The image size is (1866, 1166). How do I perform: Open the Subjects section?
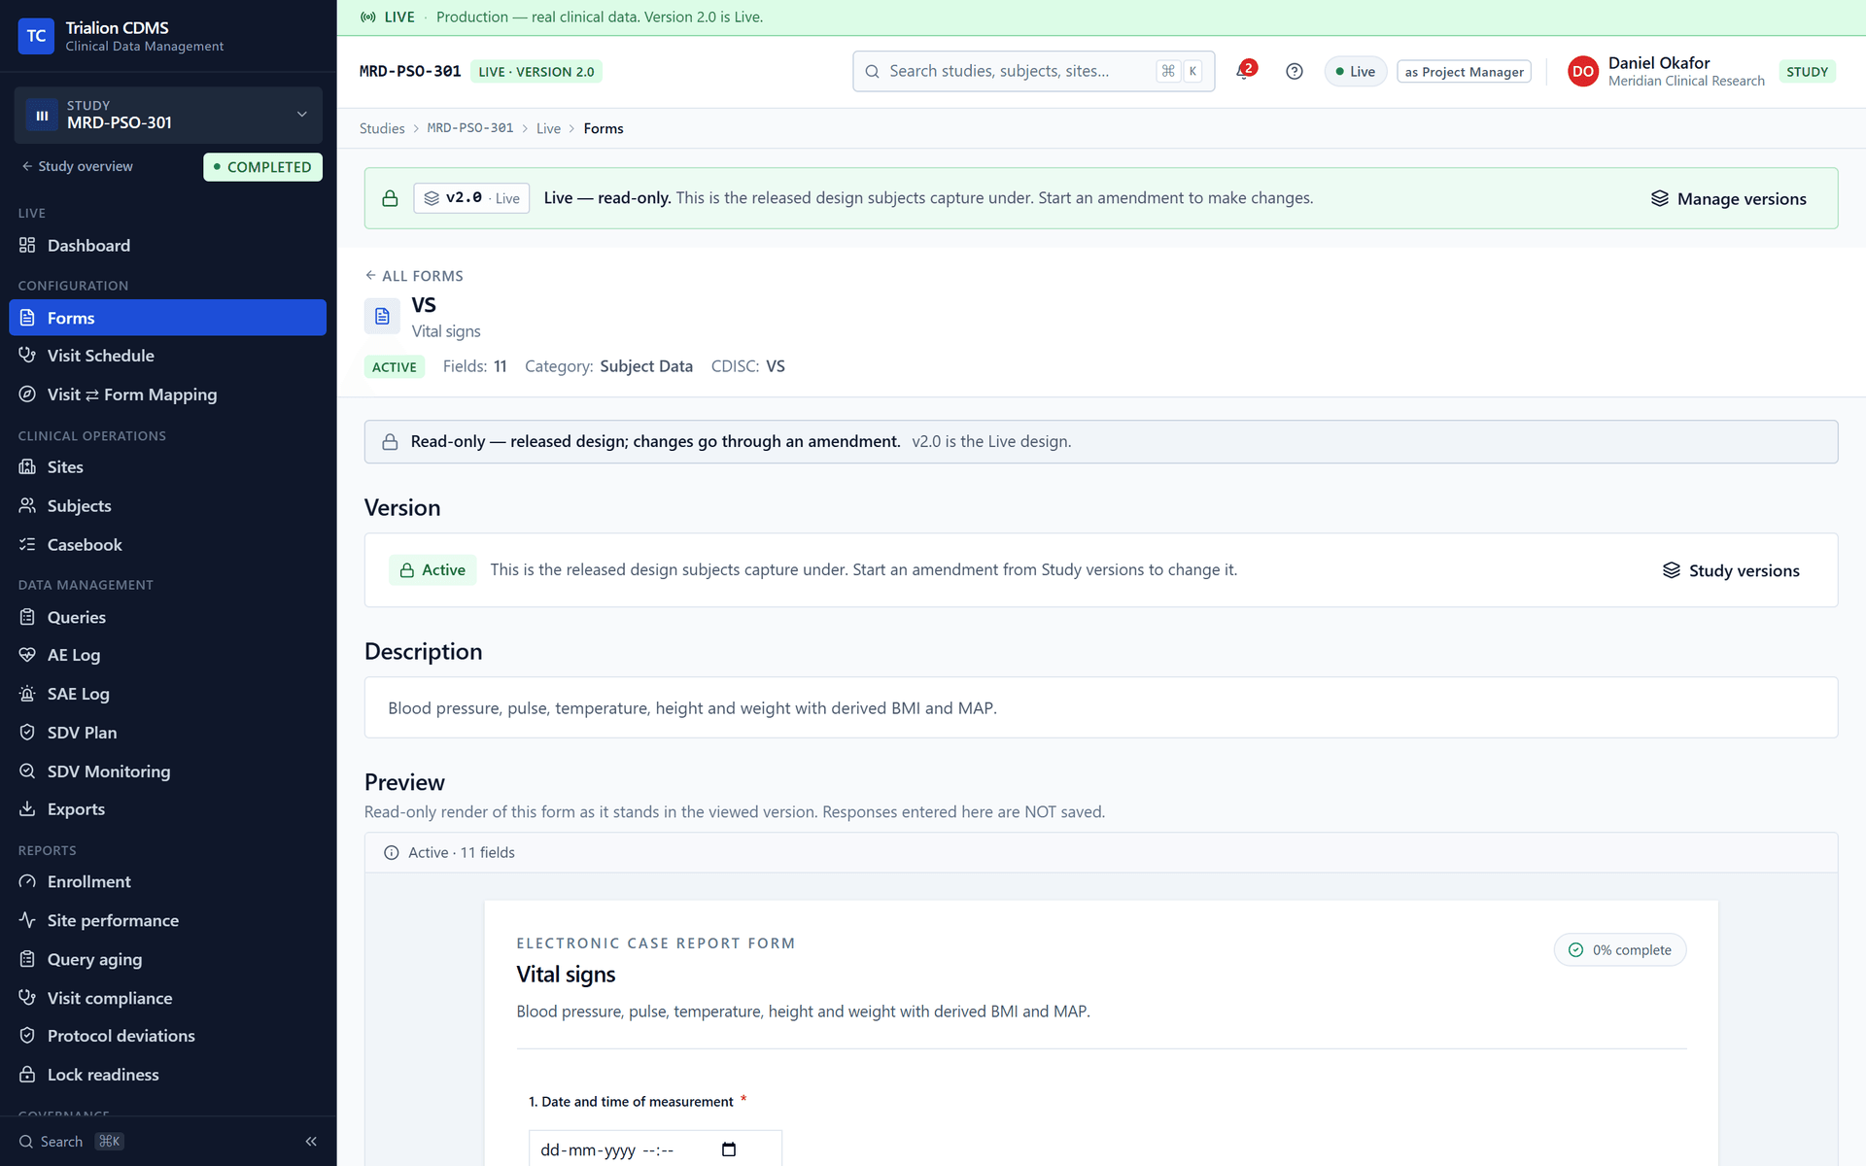click(168, 506)
